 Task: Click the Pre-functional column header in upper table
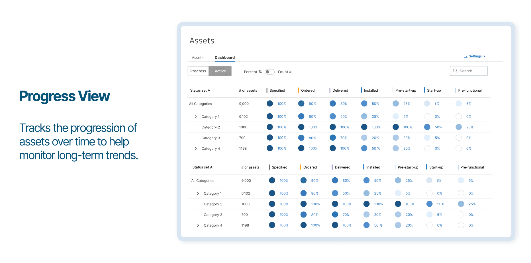[x=470, y=91]
